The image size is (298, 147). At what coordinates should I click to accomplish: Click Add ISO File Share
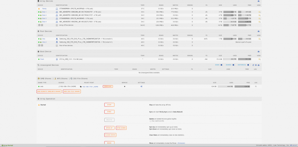coord(72,91)
